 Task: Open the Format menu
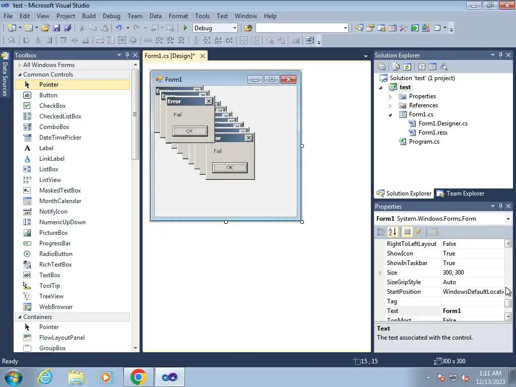tap(178, 16)
